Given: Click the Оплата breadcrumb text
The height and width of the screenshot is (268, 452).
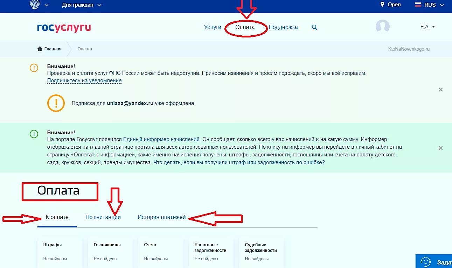Looking at the screenshot, I should (85, 49).
